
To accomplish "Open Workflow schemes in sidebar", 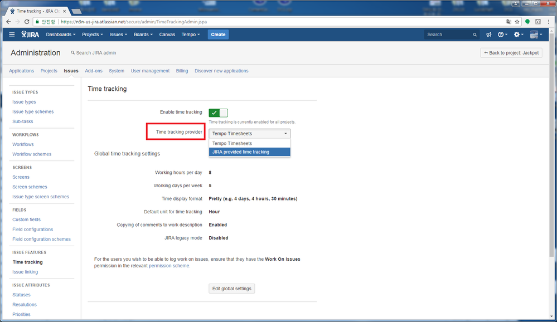I will pyautogui.click(x=32, y=154).
